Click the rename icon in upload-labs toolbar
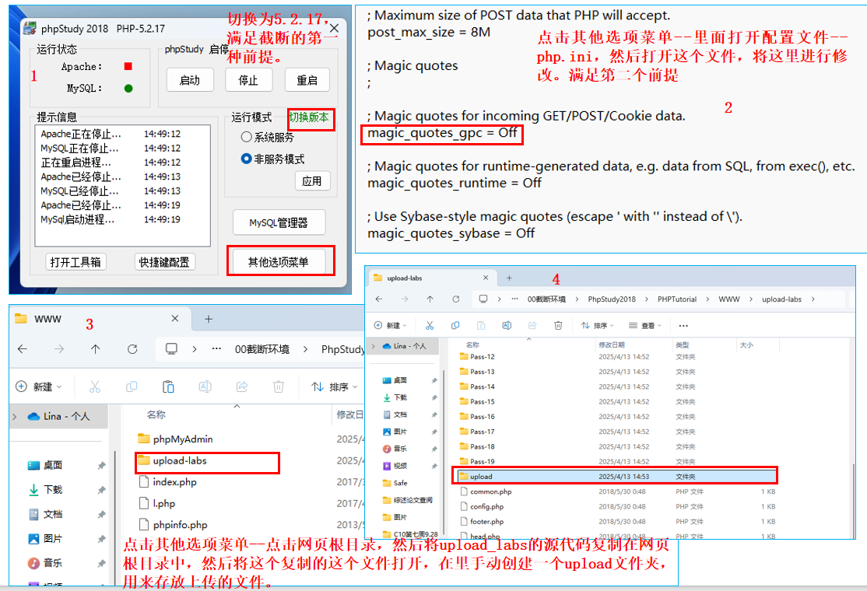This screenshot has height=591, width=867. [x=507, y=325]
